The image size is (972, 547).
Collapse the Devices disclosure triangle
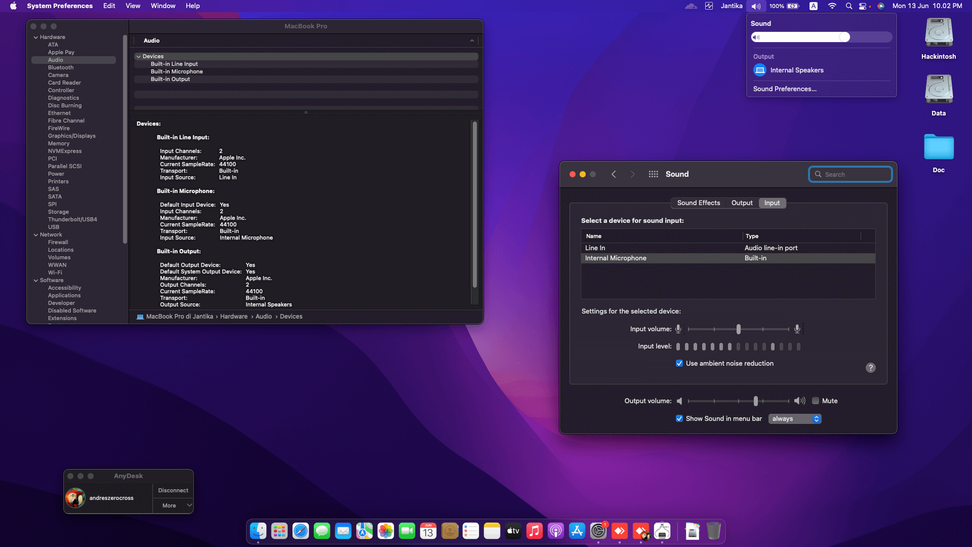[138, 57]
